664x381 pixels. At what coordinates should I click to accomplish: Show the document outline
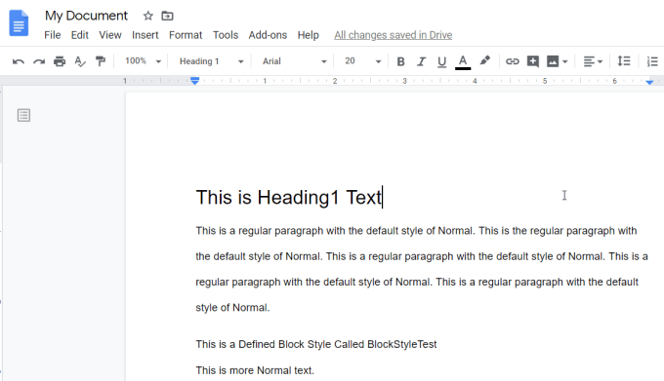[23, 115]
